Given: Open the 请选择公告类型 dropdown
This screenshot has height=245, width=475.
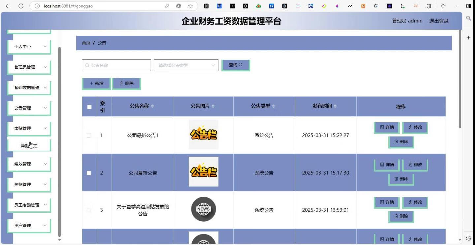Looking at the screenshot, I should click(186, 65).
